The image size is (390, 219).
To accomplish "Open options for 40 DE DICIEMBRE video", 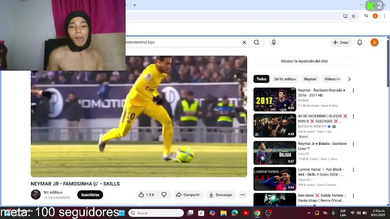I will click(x=353, y=116).
